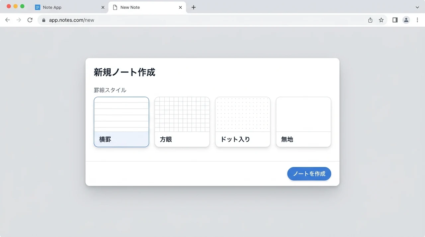
Task: Open a new browser tab
Action: [x=194, y=7]
